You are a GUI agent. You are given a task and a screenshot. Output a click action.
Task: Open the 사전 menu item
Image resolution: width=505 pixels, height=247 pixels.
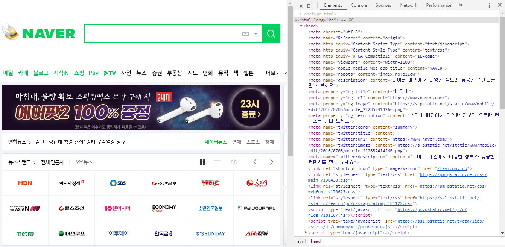(126, 73)
